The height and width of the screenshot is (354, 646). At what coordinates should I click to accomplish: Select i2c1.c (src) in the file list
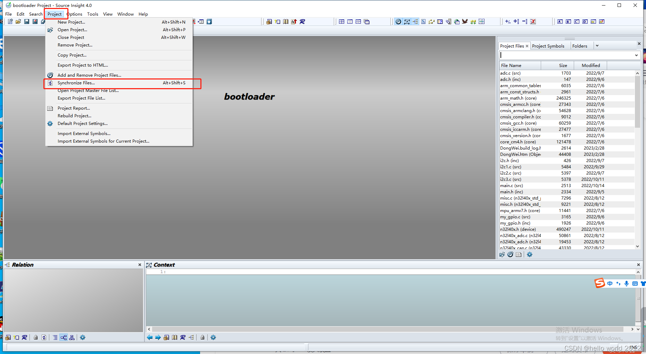point(567,167)
